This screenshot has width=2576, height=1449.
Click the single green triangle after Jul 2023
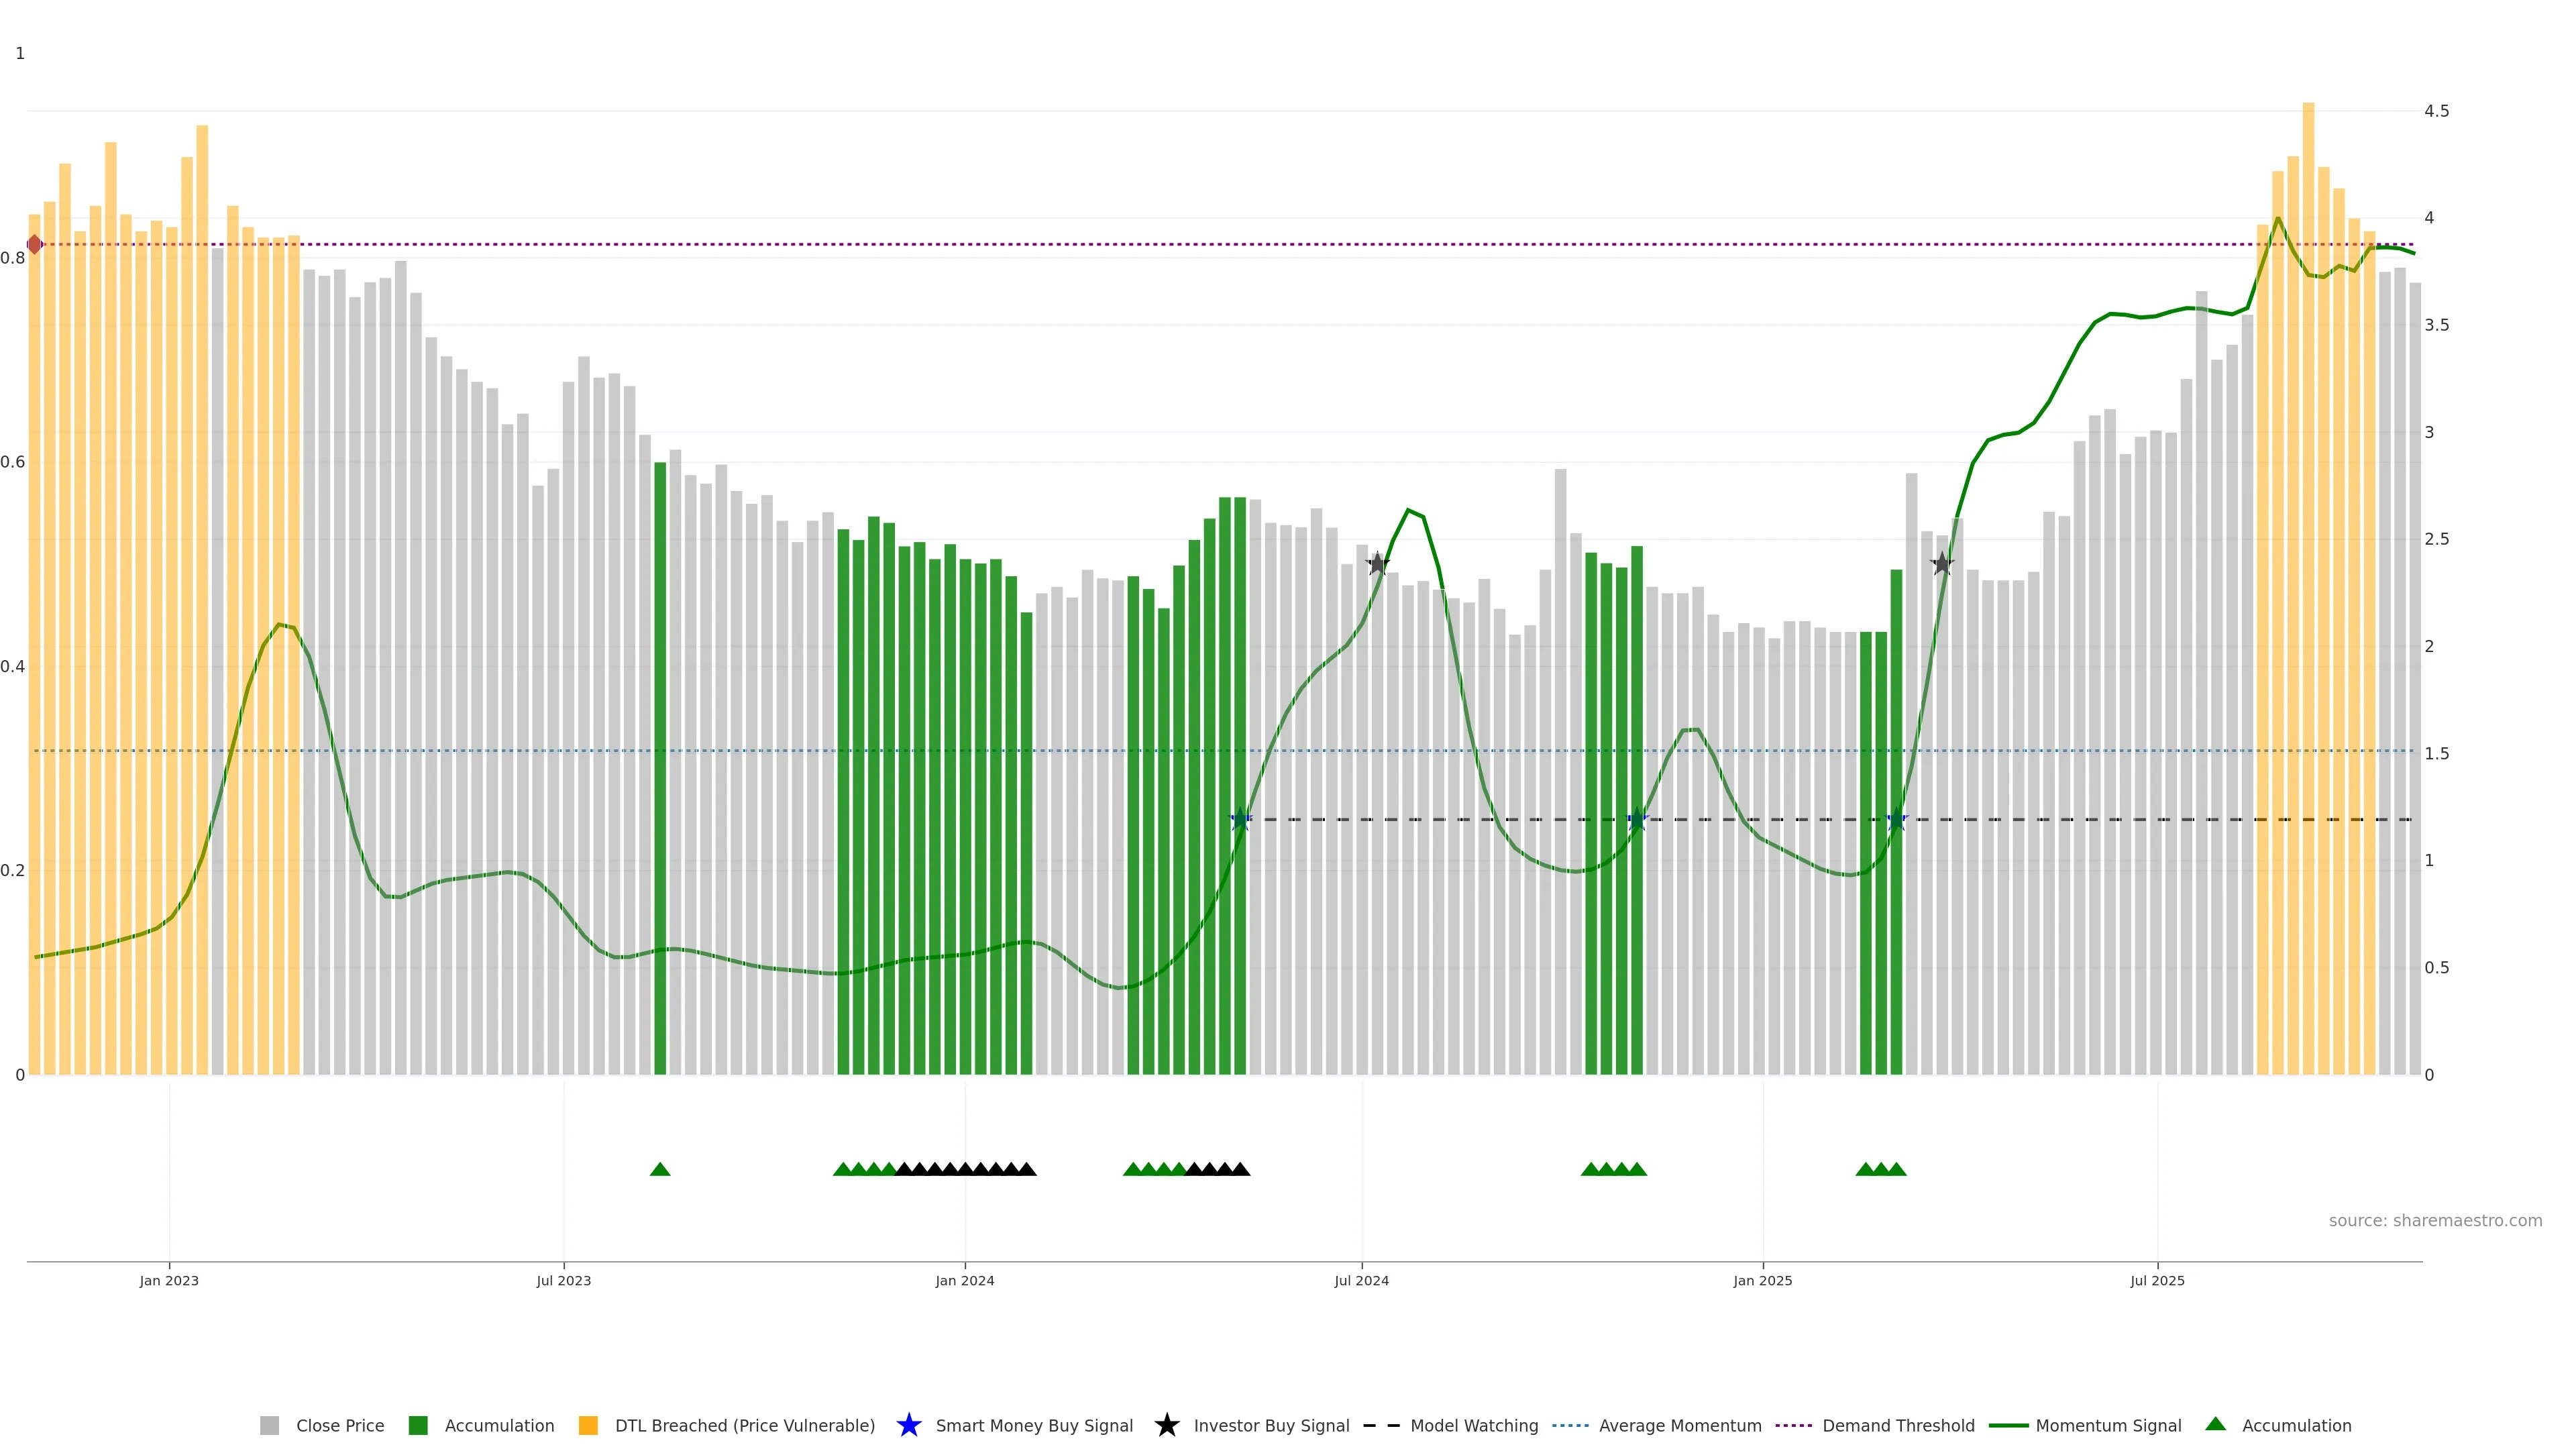[x=660, y=1169]
